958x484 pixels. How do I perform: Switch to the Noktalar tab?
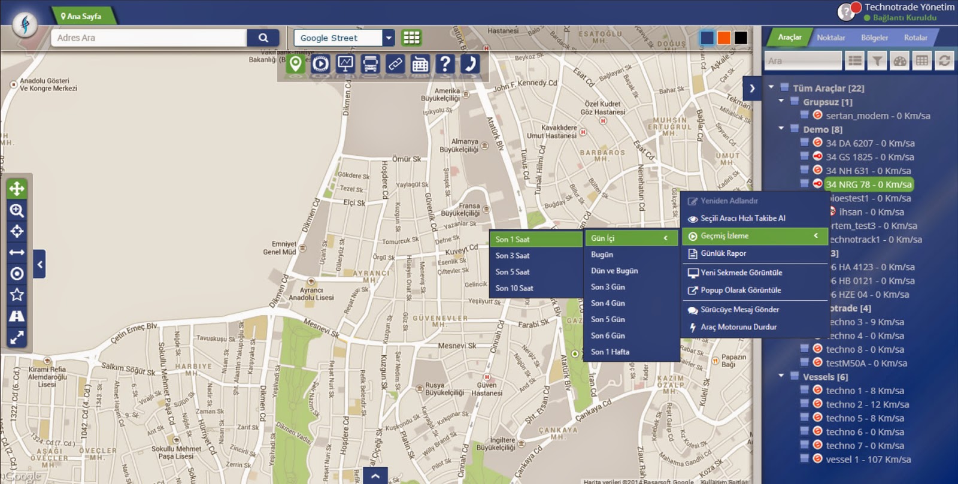pyautogui.click(x=830, y=38)
